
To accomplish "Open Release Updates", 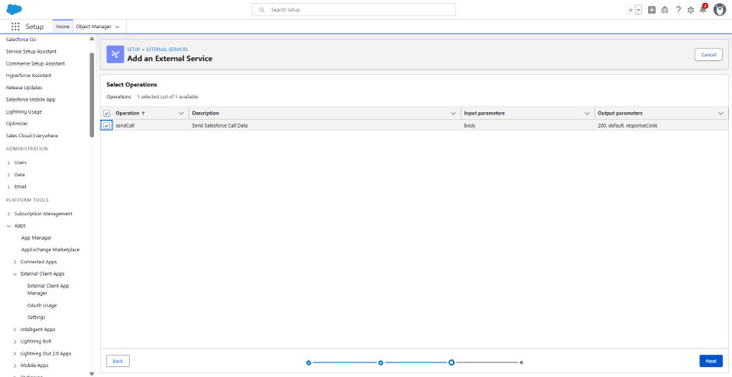I will (24, 88).
